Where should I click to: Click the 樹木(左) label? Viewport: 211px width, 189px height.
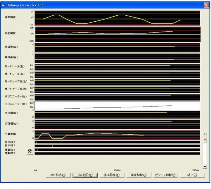coord(10,142)
